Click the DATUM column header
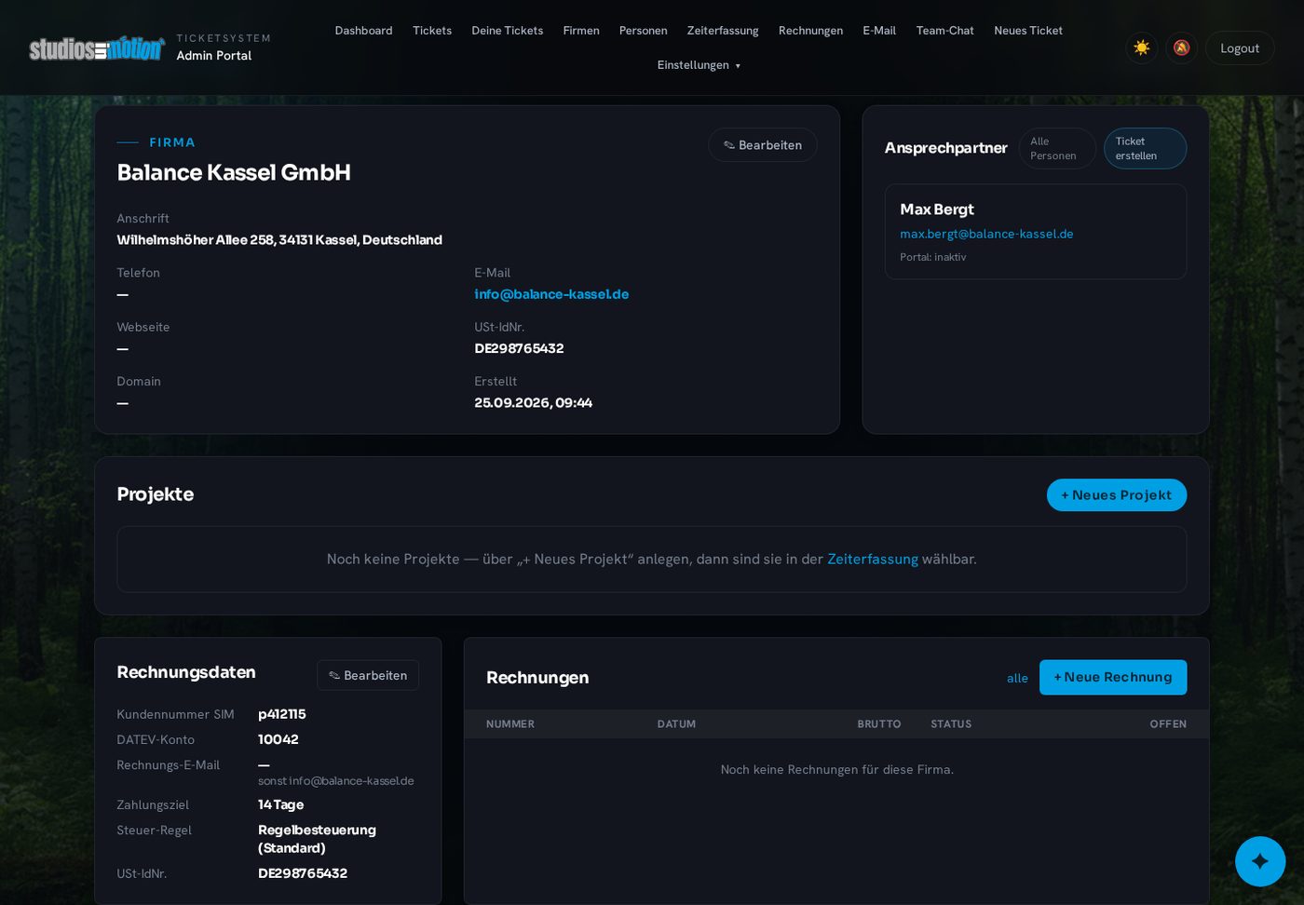The image size is (1304, 905). click(676, 724)
